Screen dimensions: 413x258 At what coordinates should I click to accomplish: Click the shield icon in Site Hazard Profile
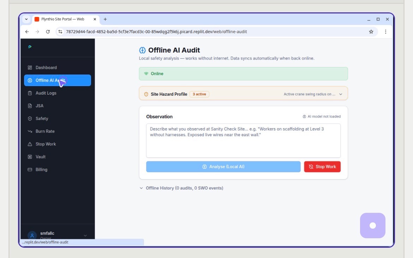tap(146, 94)
